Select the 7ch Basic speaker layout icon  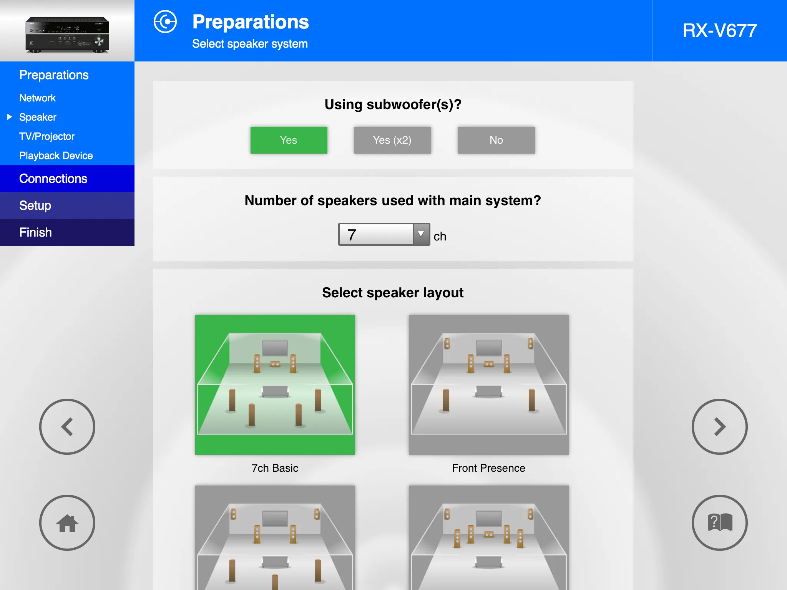point(275,384)
